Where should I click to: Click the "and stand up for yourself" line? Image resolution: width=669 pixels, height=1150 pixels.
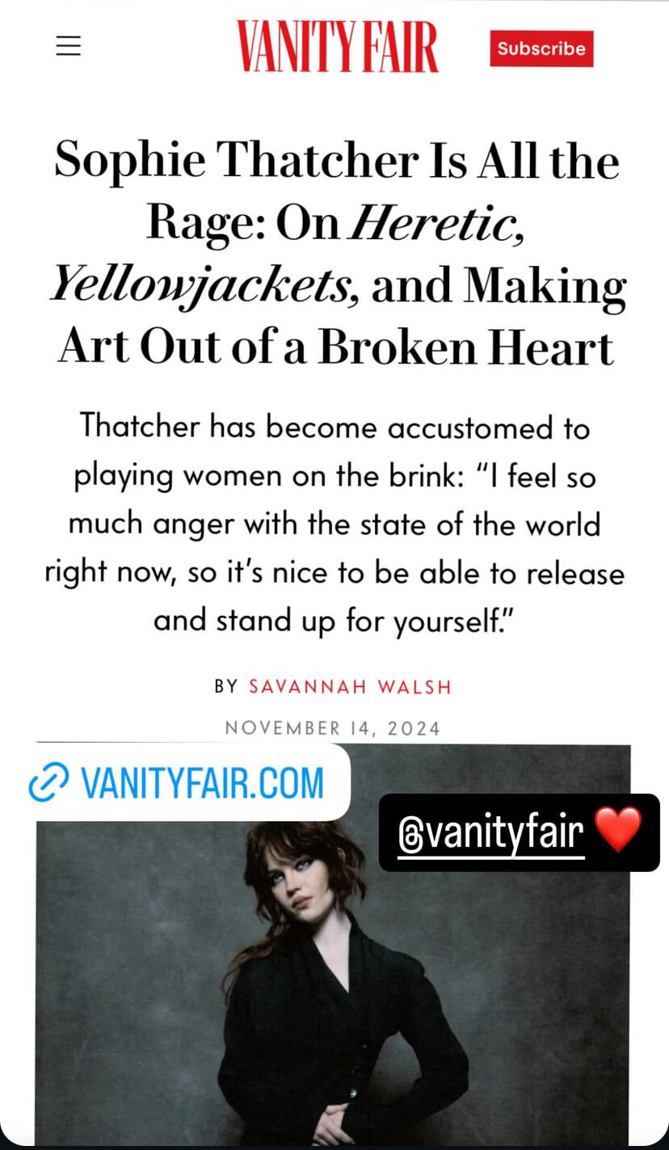[x=334, y=621]
